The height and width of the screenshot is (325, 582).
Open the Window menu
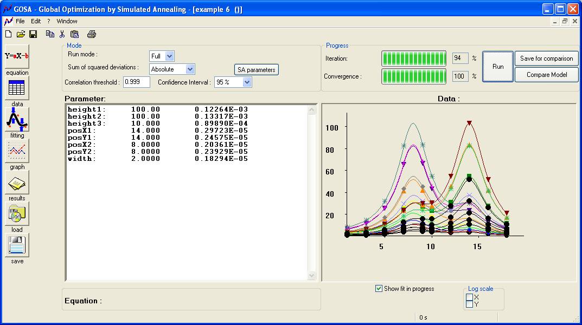(x=67, y=21)
